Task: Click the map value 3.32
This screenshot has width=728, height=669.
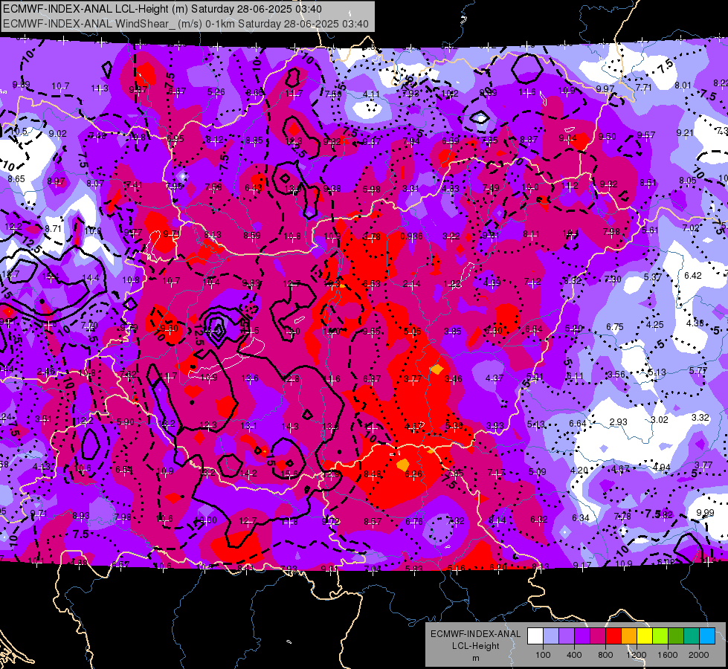Action: coord(700,417)
